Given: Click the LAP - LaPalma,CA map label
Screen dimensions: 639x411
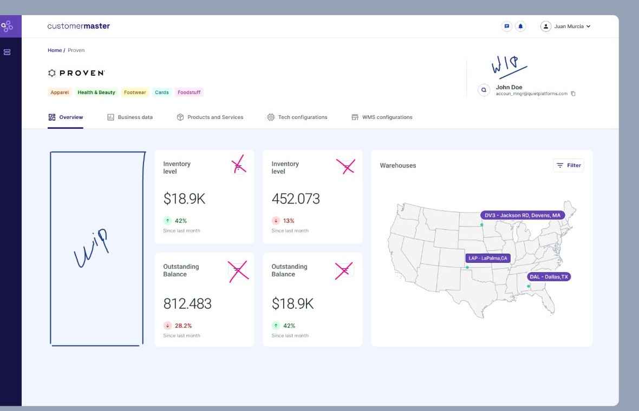Looking at the screenshot, I should pyautogui.click(x=488, y=258).
